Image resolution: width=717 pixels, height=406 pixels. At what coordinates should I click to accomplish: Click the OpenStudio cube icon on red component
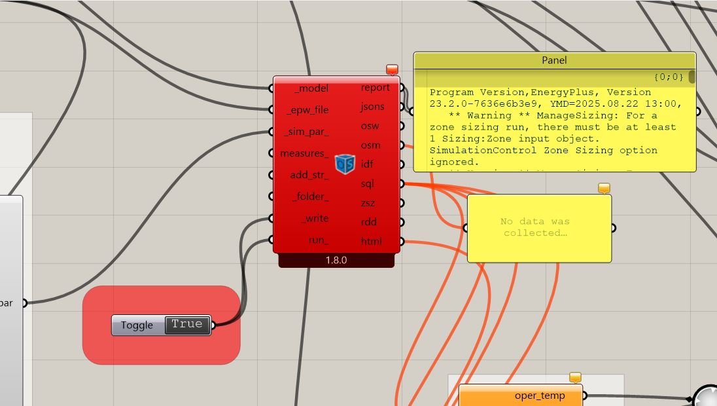click(345, 164)
